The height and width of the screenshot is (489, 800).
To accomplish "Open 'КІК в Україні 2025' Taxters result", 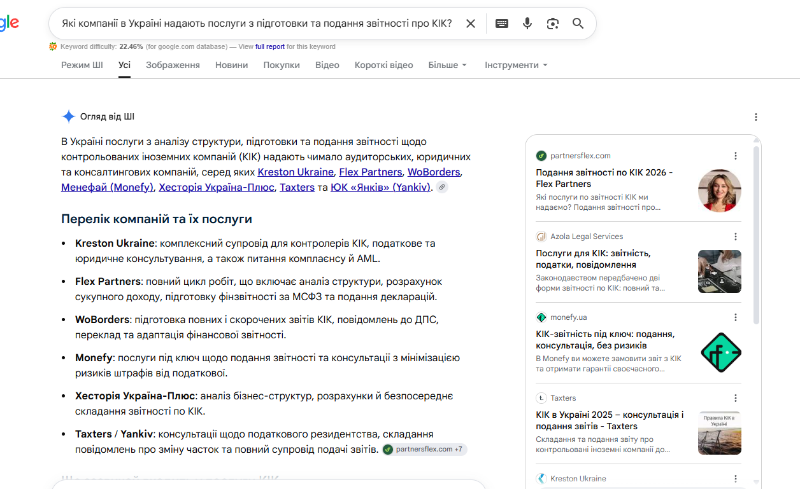I will [x=610, y=420].
